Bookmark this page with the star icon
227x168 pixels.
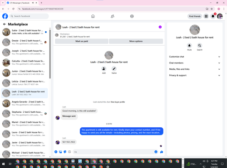tap(212, 9)
